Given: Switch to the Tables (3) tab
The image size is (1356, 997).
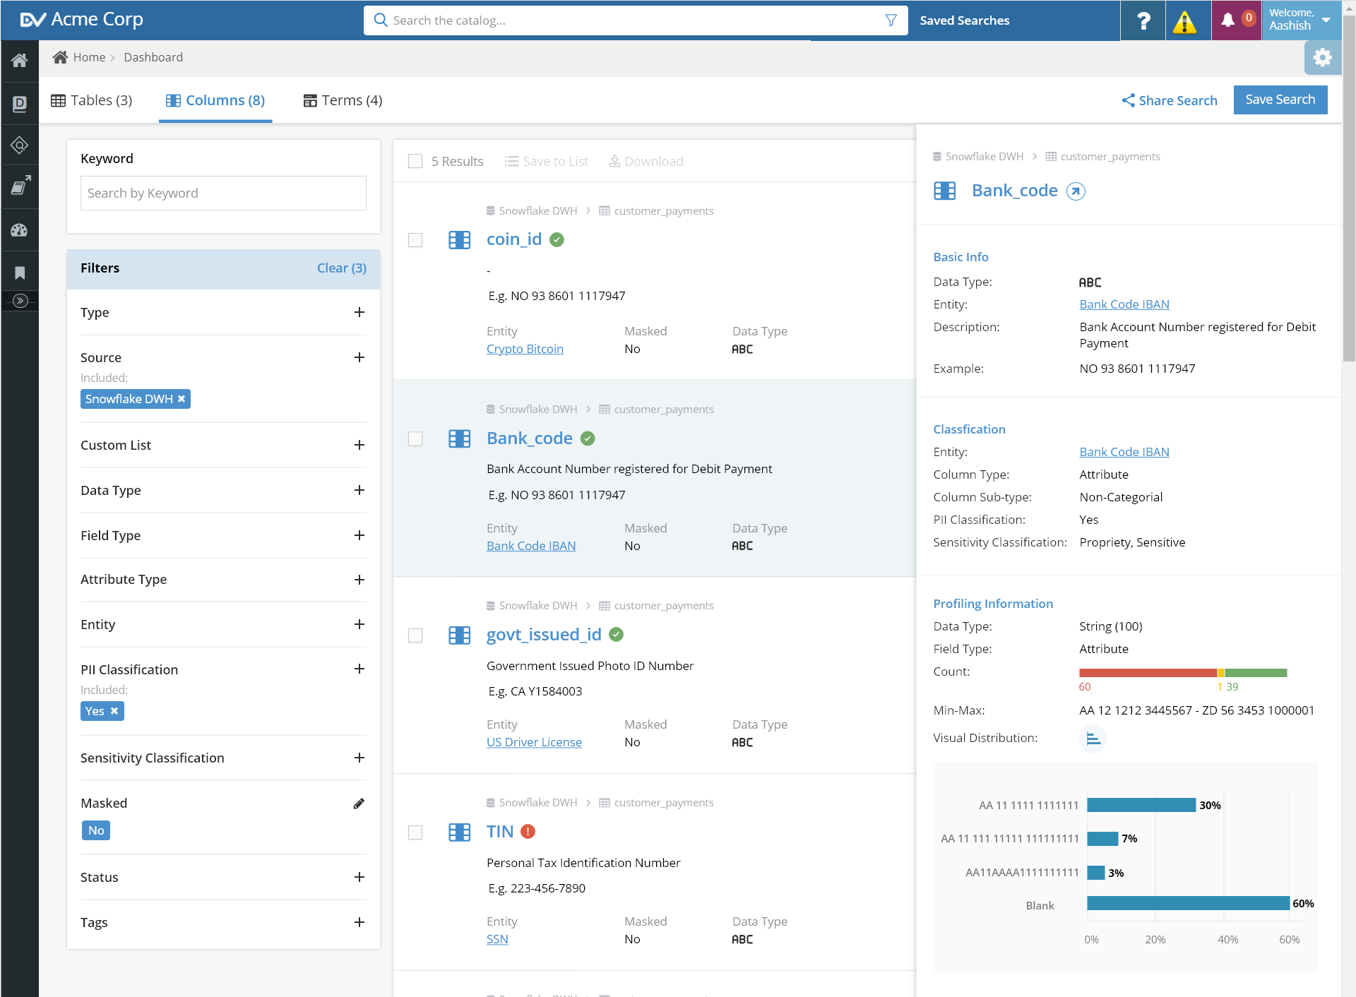Looking at the screenshot, I should [x=92, y=100].
